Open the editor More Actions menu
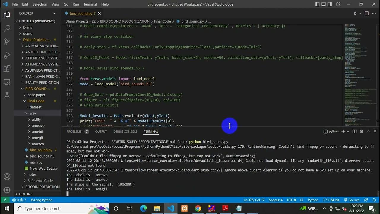This screenshot has width=380, height=214. click(374, 13)
